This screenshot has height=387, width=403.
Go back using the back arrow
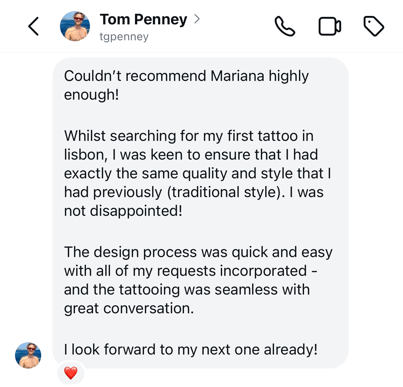click(33, 26)
